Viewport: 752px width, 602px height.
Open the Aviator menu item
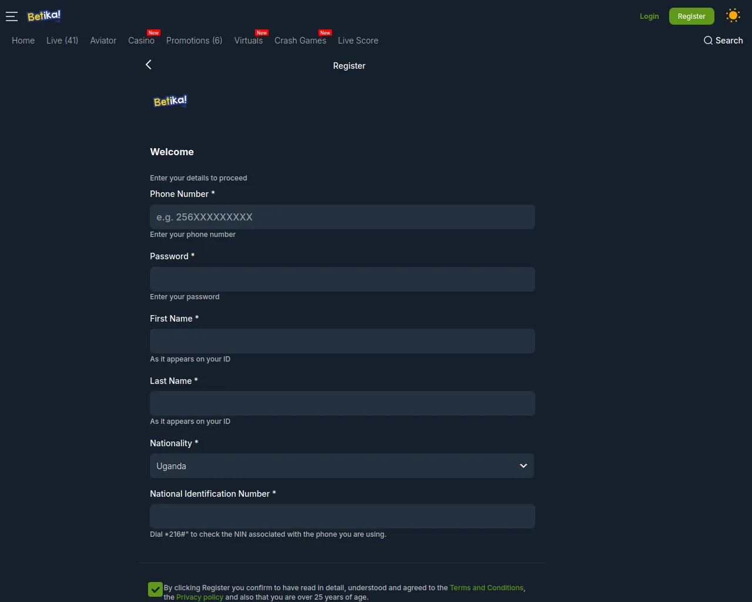[x=103, y=41]
